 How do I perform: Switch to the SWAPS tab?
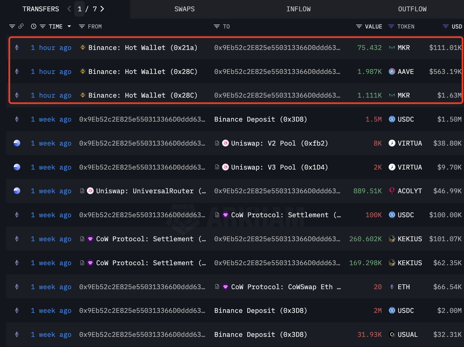(184, 9)
